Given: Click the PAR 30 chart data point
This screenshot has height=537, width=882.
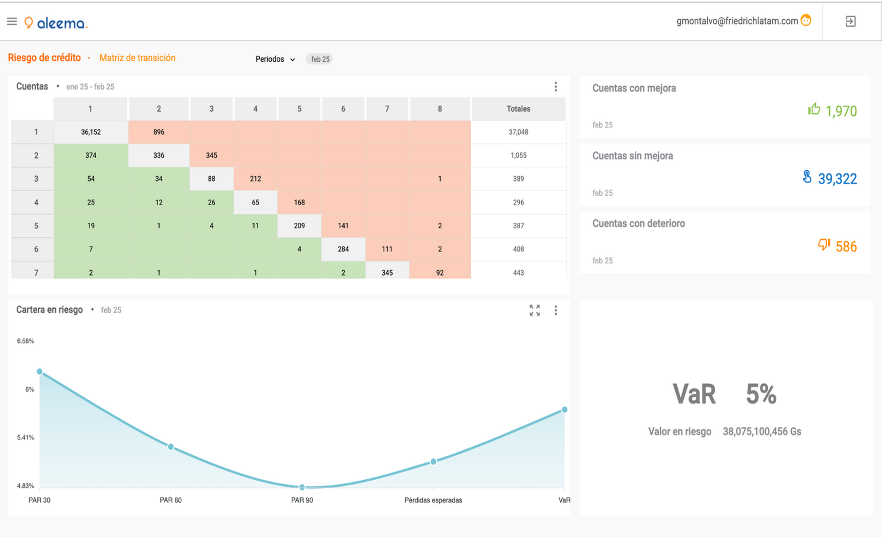Looking at the screenshot, I should pos(40,372).
